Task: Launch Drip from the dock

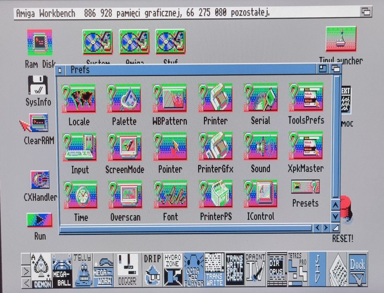Action: coord(152,270)
